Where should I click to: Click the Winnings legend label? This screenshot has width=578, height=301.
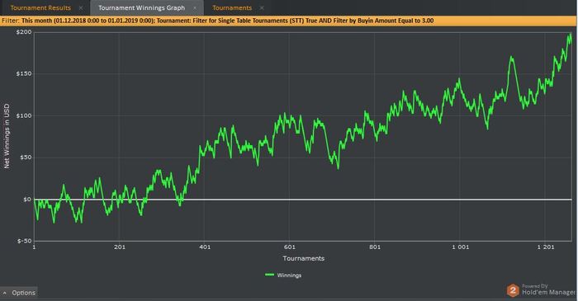[x=289, y=275]
